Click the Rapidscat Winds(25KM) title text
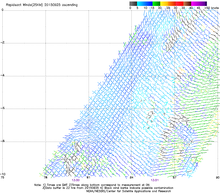 [42, 5]
